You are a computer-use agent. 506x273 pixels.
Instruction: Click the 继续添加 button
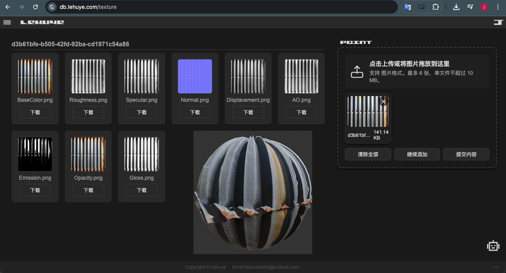click(x=417, y=154)
